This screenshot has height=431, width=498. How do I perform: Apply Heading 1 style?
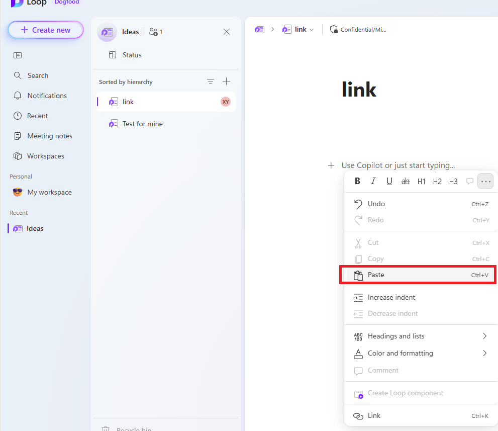tap(421, 181)
